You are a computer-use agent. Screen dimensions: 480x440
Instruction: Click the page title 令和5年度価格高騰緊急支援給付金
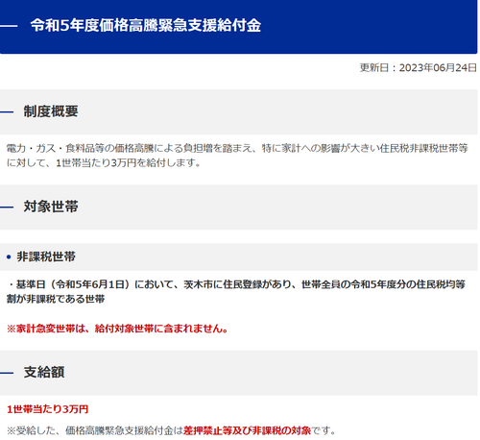pos(146,25)
